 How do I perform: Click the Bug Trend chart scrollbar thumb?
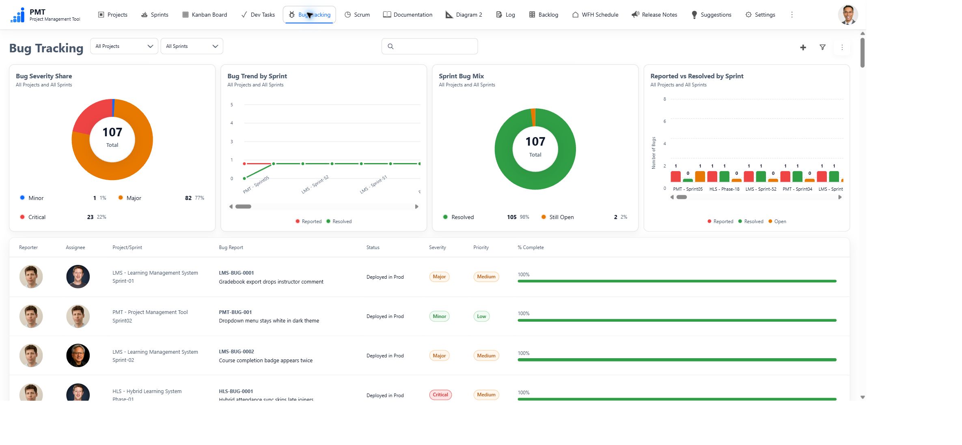click(x=243, y=206)
